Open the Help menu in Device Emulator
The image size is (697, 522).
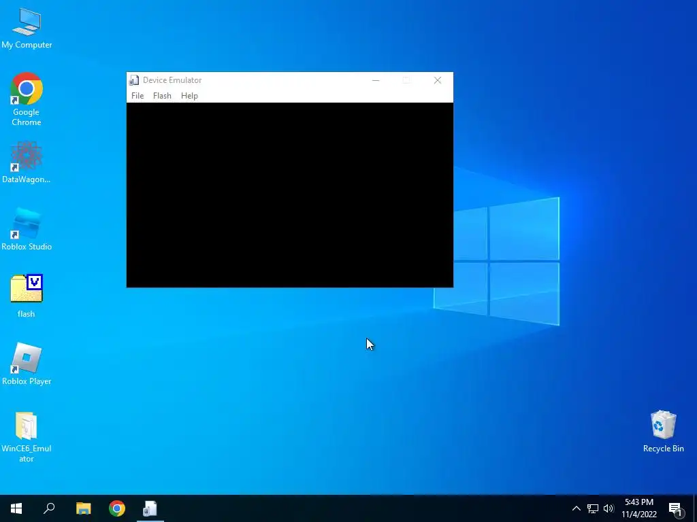(x=189, y=96)
